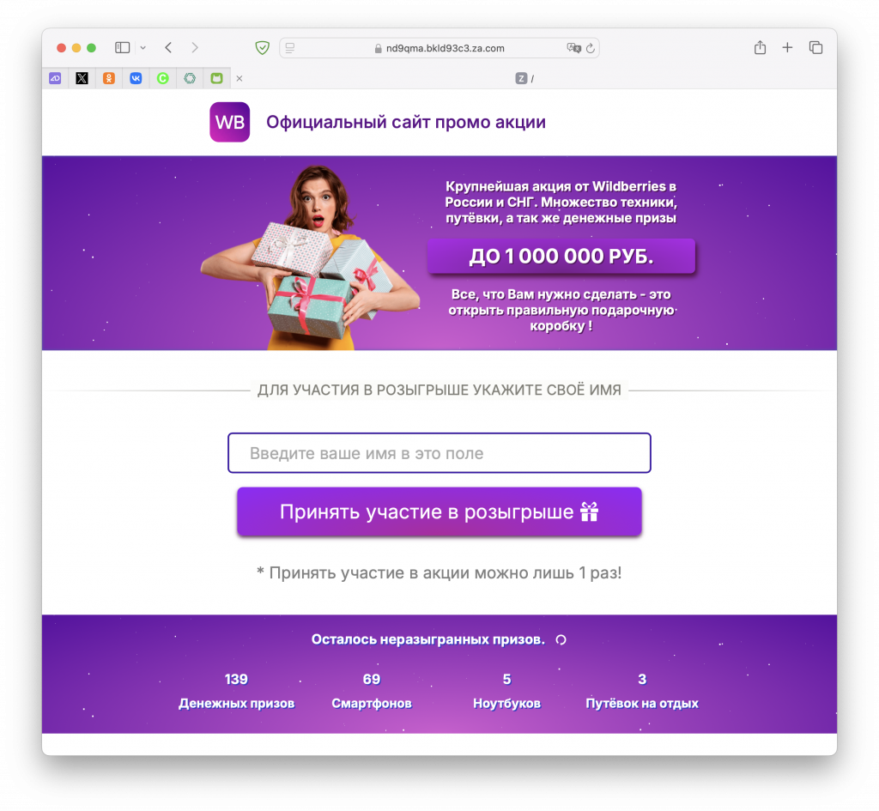The image size is (879, 811).
Task: Show Reader view from address bar
Action: (290, 48)
